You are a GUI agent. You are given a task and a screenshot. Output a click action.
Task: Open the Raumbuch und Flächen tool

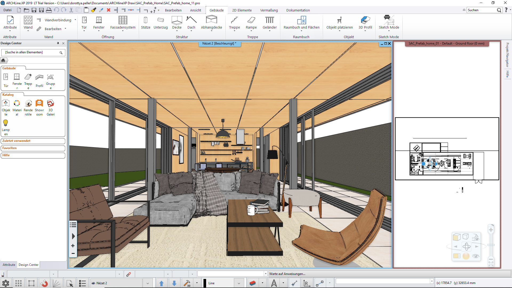pyautogui.click(x=301, y=20)
